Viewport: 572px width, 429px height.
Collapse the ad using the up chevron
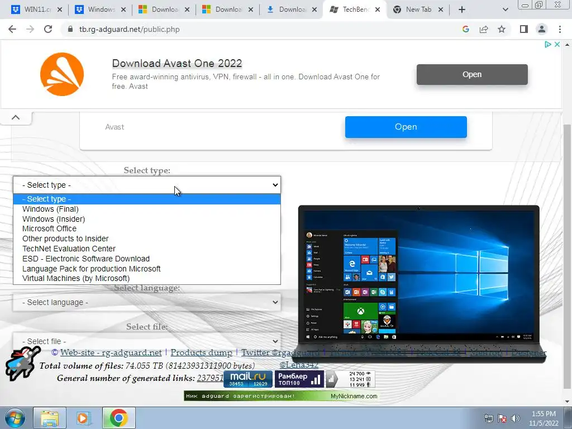coord(16,117)
